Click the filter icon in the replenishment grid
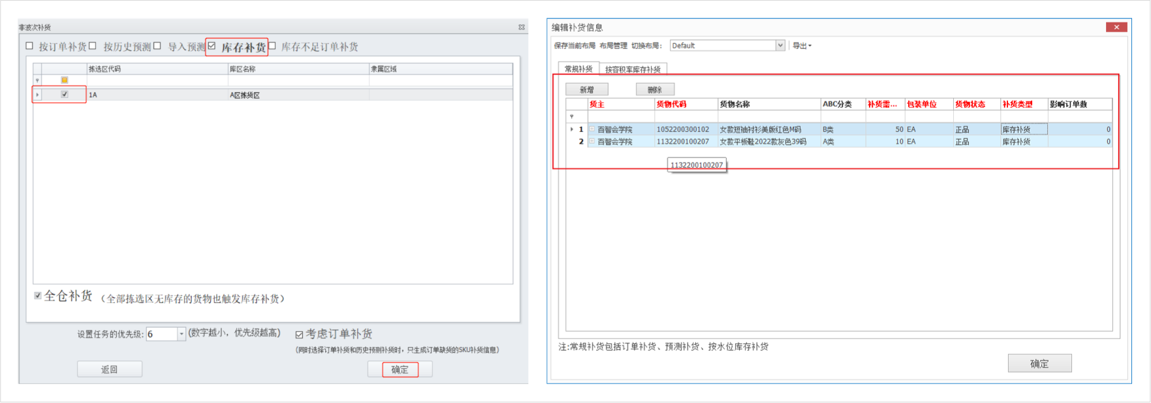 pos(572,116)
